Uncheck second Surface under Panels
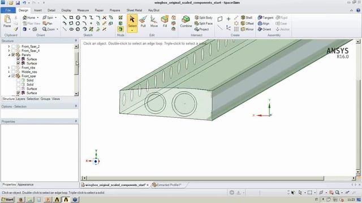This screenshot has width=362, height=203. click(18, 63)
